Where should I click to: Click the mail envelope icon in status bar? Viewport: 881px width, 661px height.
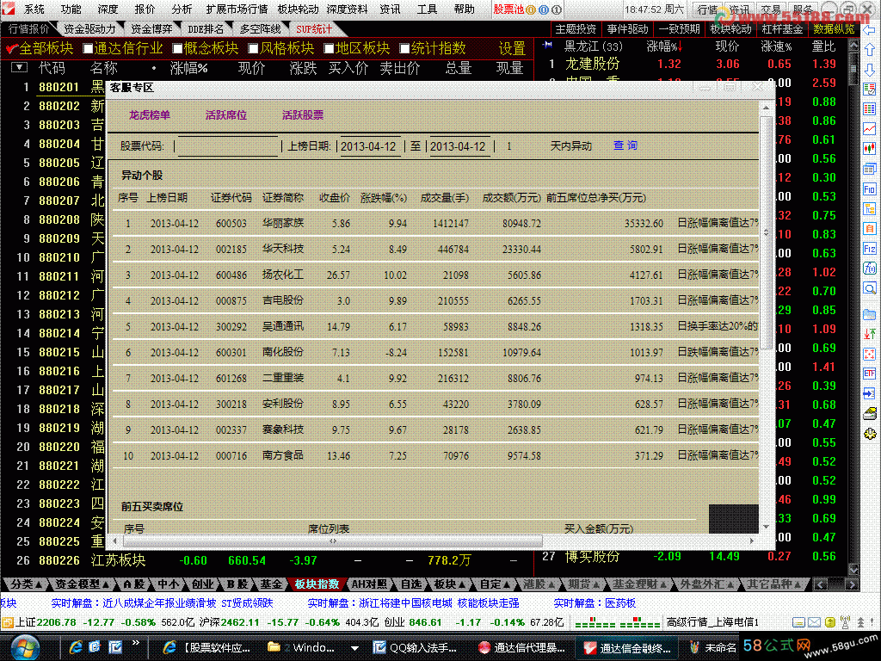814,622
